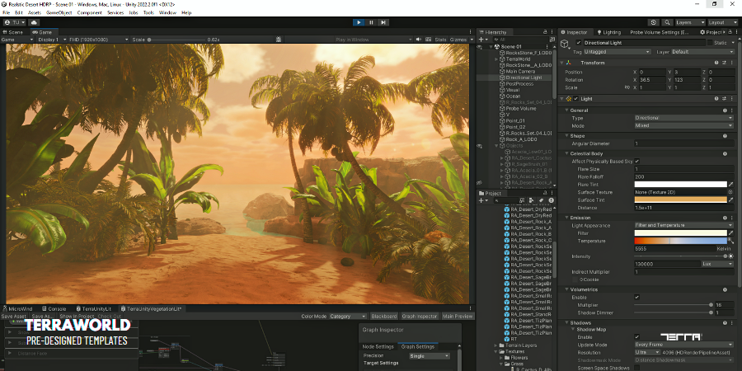
Task: Enable the Static checkbox
Action: 711,43
